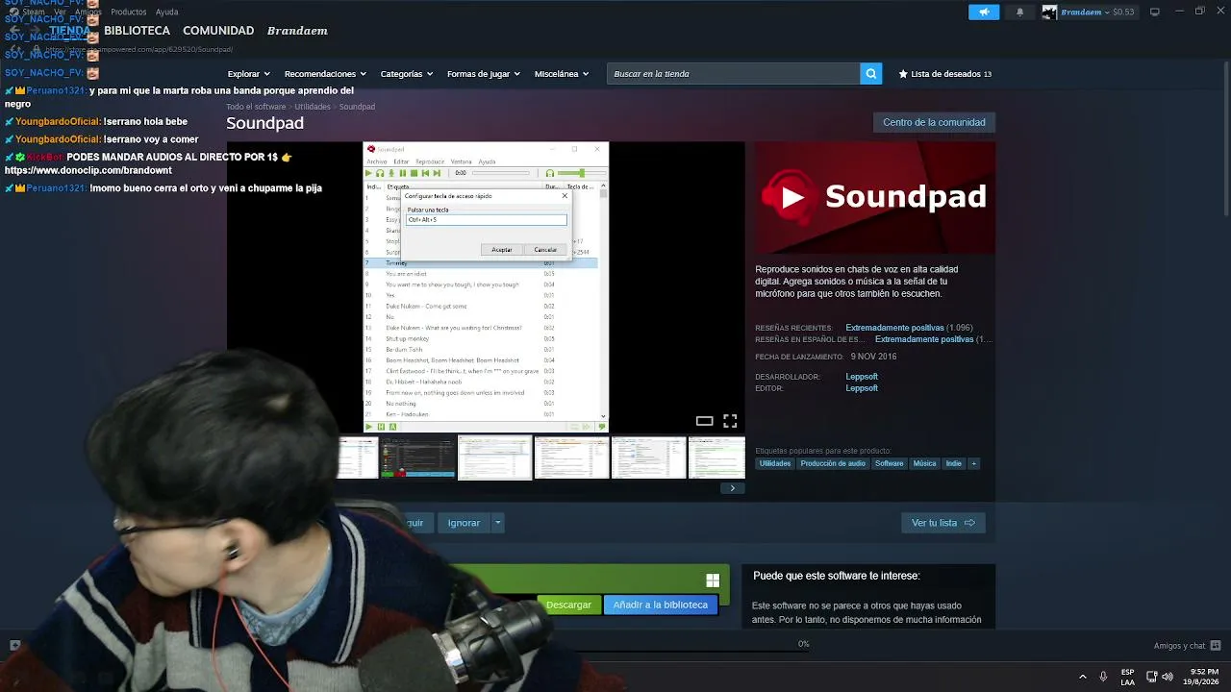Click the main Soundpad screenshot preview

[486, 287]
